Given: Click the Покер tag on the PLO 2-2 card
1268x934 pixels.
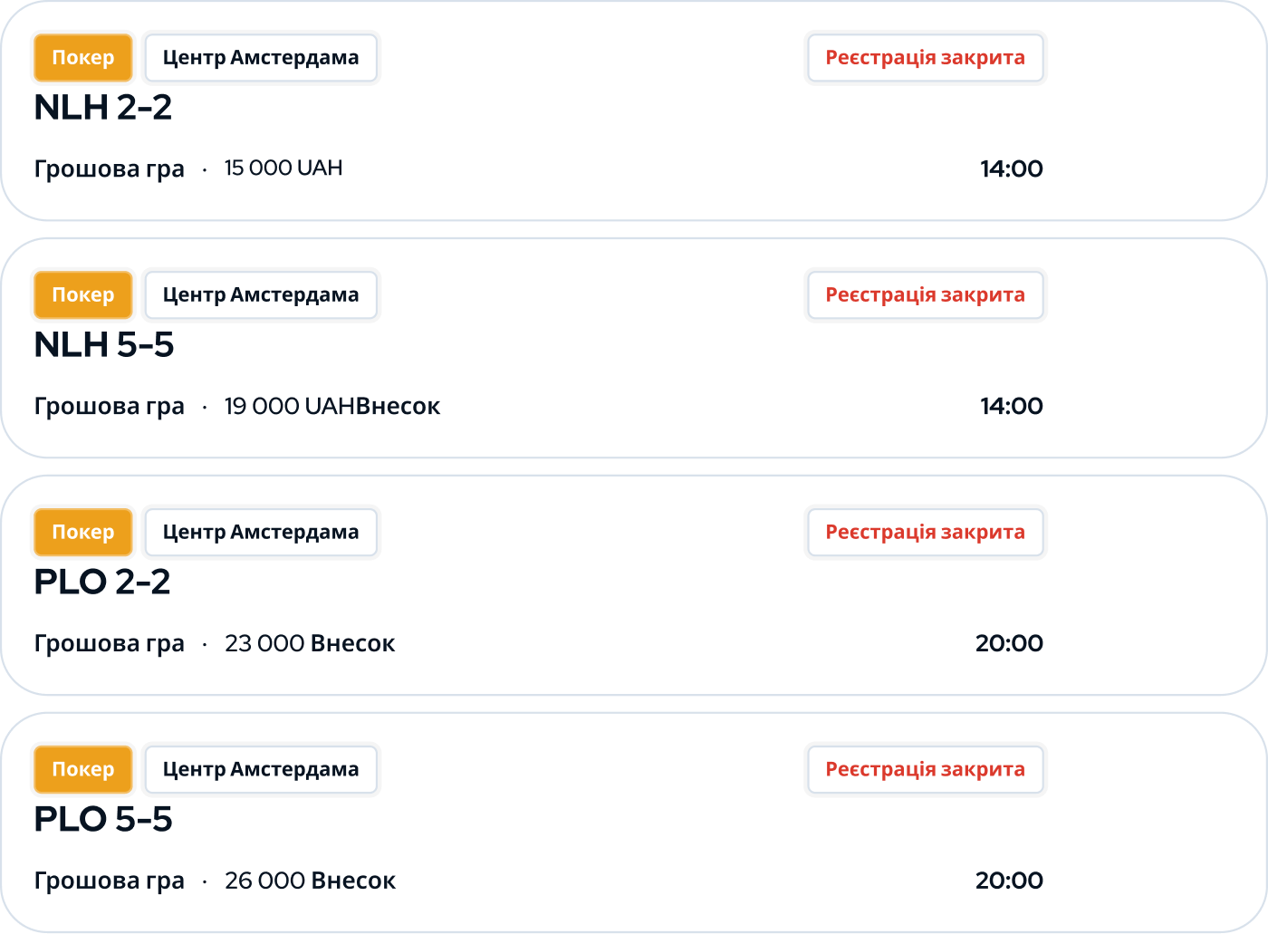Looking at the screenshot, I should [83, 533].
